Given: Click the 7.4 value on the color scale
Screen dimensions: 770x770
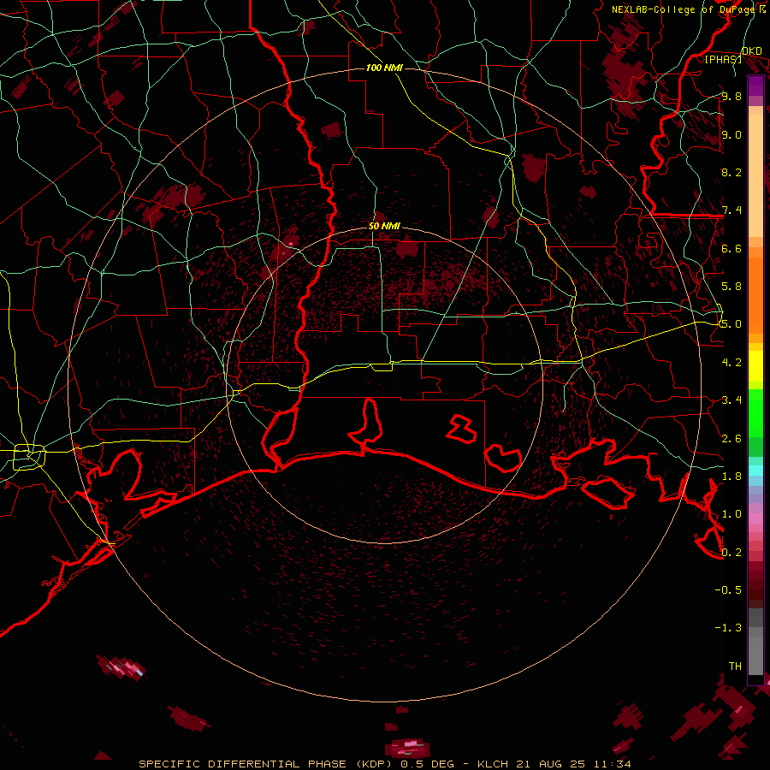Looking at the screenshot, I should (731, 210).
